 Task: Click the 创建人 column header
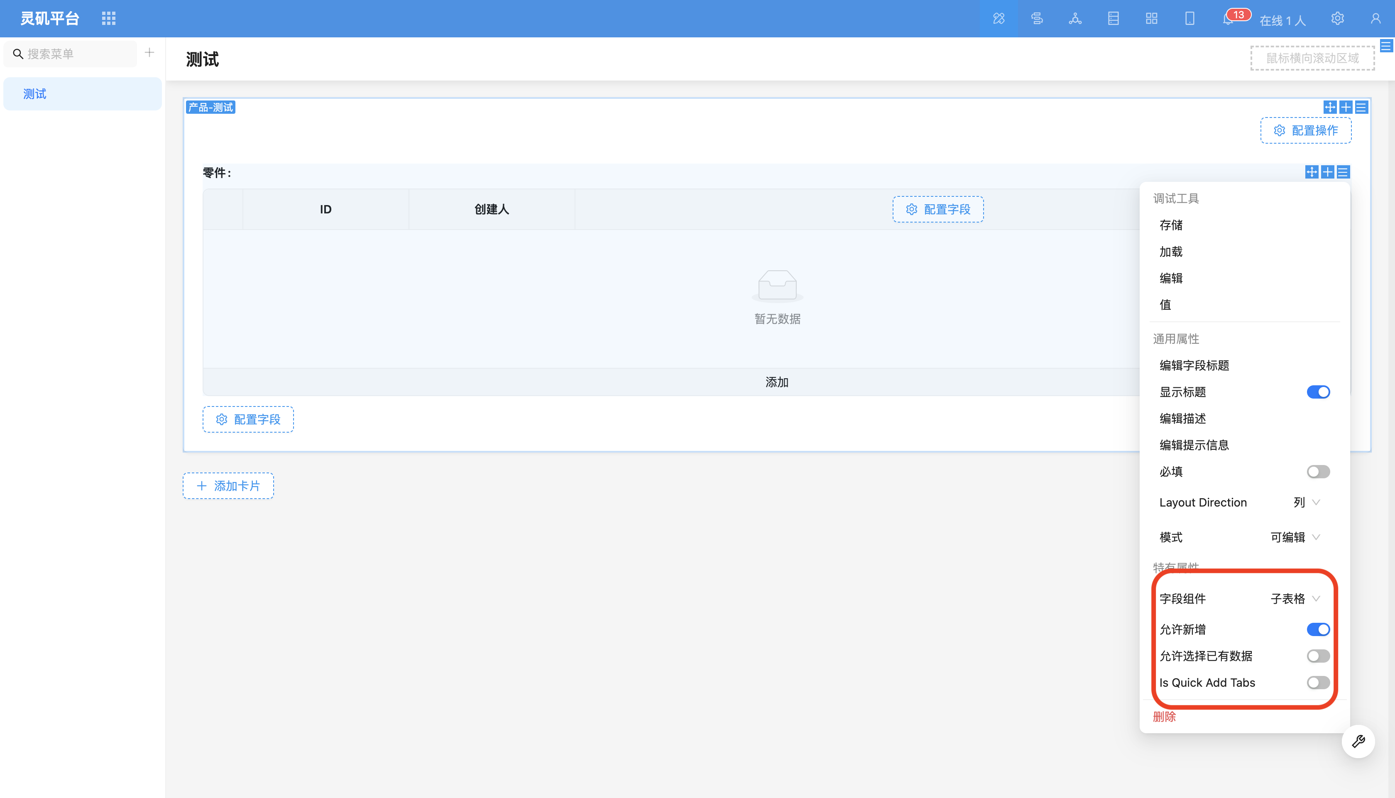[x=492, y=209]
